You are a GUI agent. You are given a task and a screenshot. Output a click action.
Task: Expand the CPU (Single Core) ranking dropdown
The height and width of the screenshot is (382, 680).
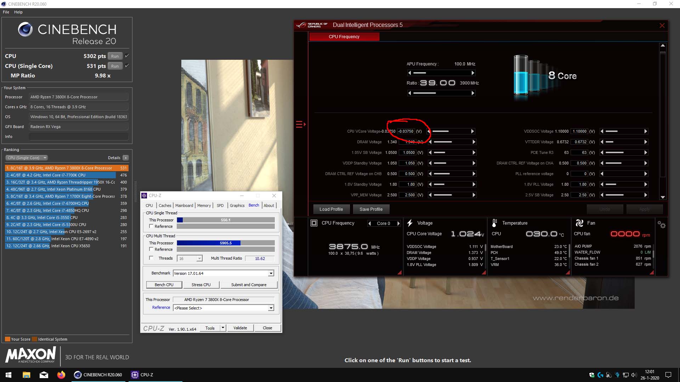pos(27,158)
